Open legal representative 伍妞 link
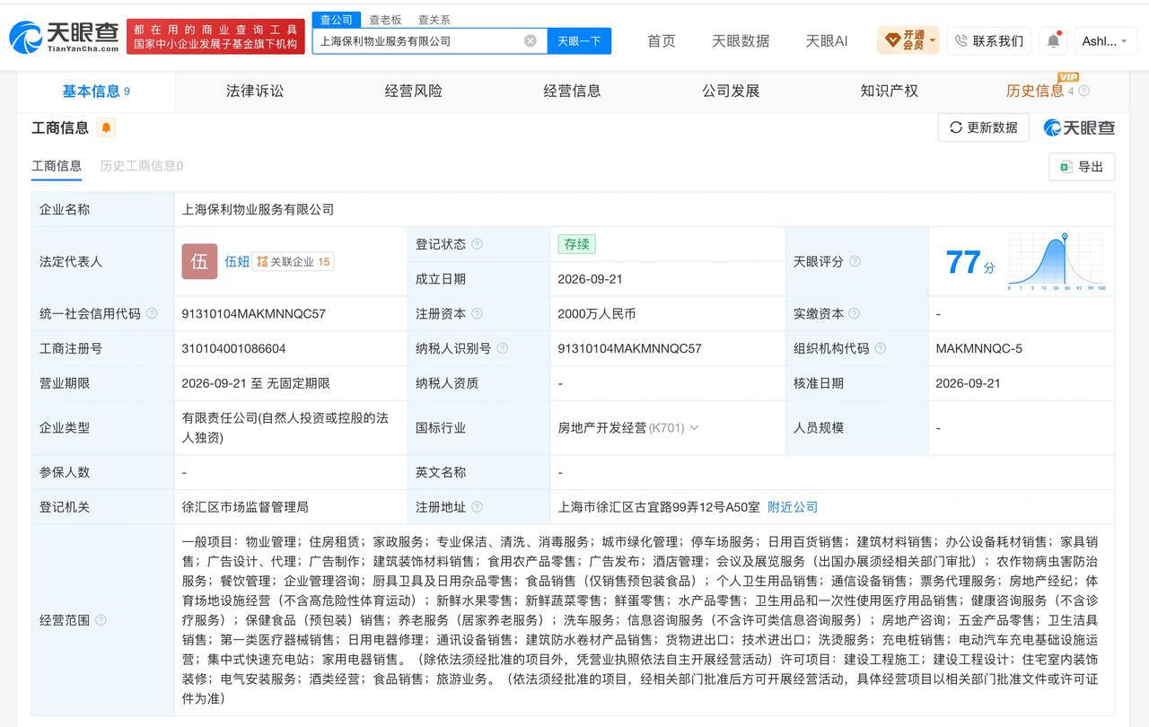This screenshot has width=1149, height=727. coord(237,261)
